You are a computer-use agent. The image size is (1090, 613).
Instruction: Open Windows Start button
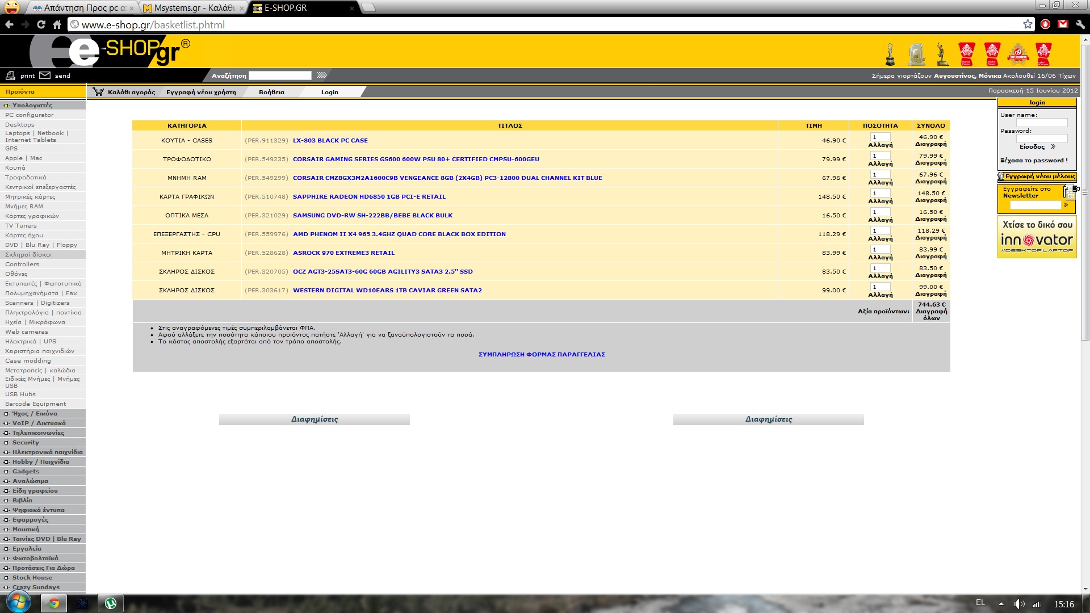(x=18, y=603)
